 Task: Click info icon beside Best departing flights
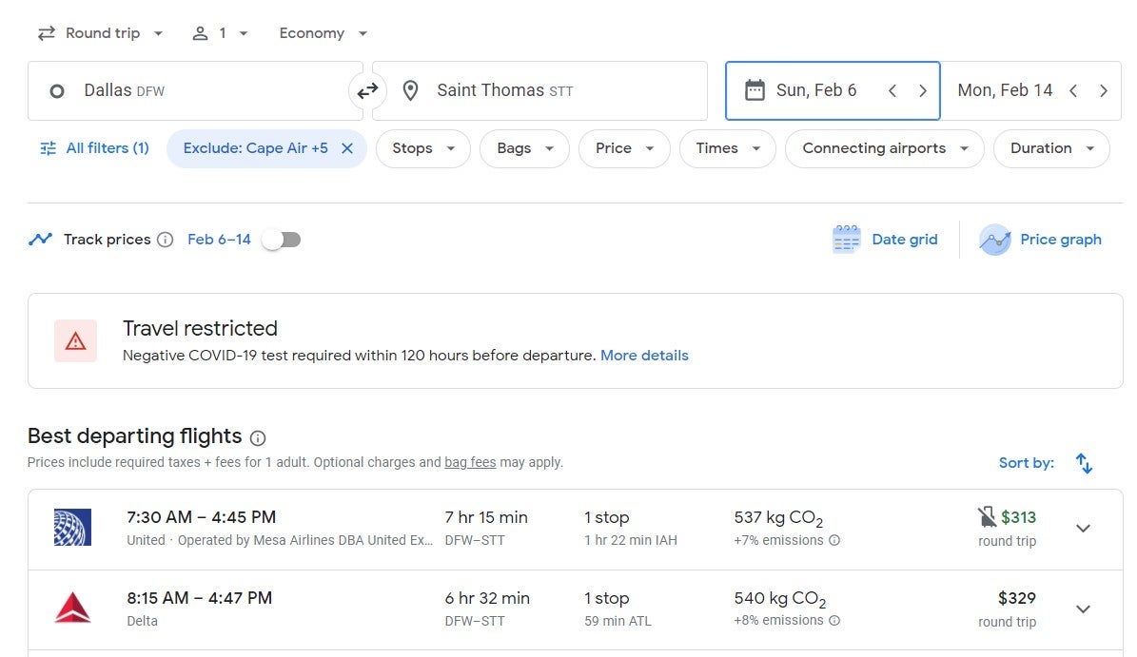tap(258, 437)
